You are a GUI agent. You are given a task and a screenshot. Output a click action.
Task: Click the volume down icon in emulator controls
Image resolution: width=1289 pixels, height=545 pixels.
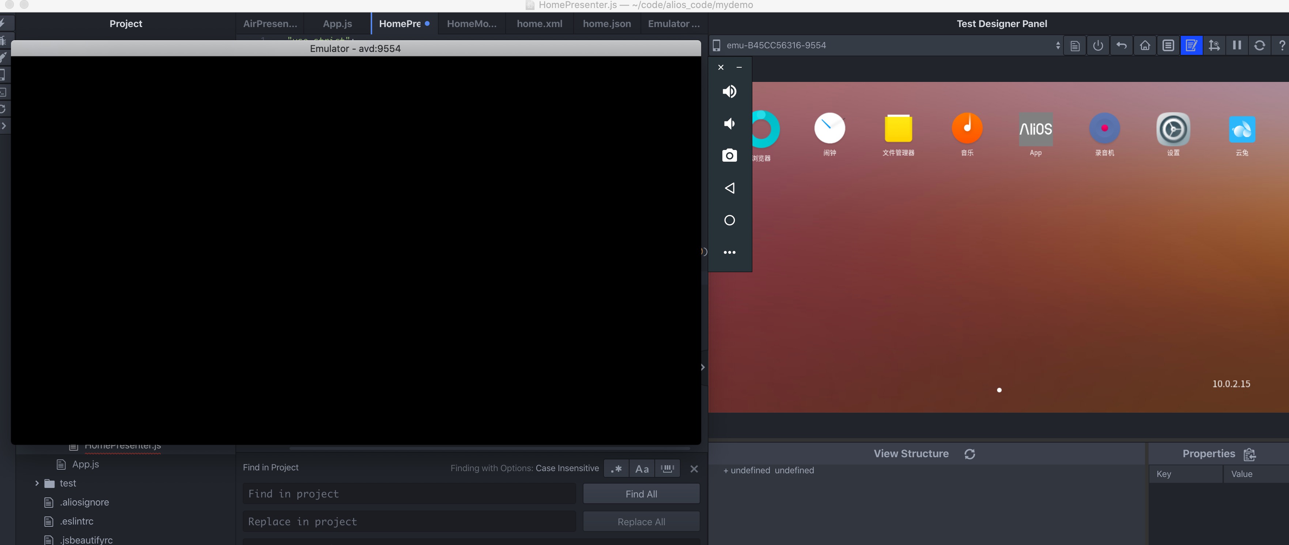[730, 124]
